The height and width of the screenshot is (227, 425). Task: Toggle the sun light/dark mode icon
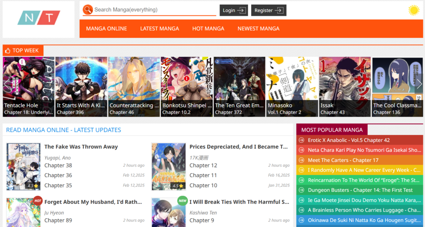point(414,10)
